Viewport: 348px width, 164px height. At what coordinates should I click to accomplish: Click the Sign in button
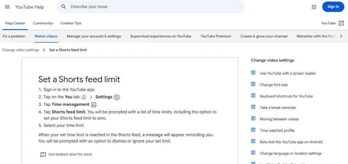[x=333, y=7]
